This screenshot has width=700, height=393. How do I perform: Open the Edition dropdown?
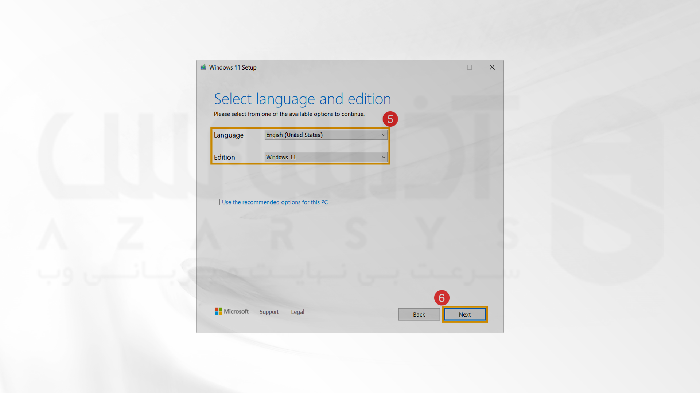click(x=326, y=157)
